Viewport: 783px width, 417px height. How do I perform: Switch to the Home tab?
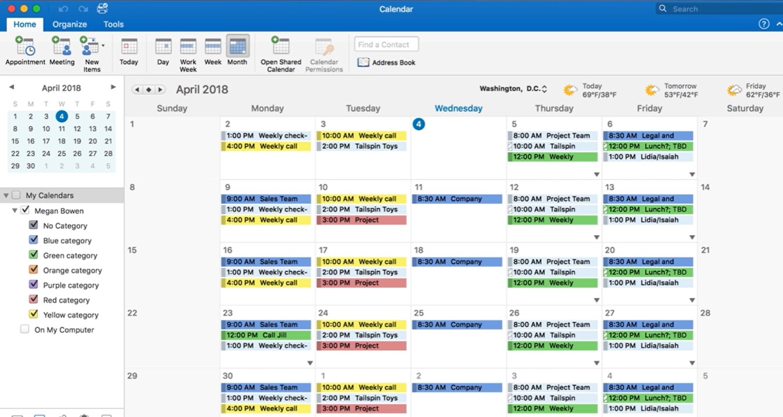pyautogui.click(x=25, y=24)
